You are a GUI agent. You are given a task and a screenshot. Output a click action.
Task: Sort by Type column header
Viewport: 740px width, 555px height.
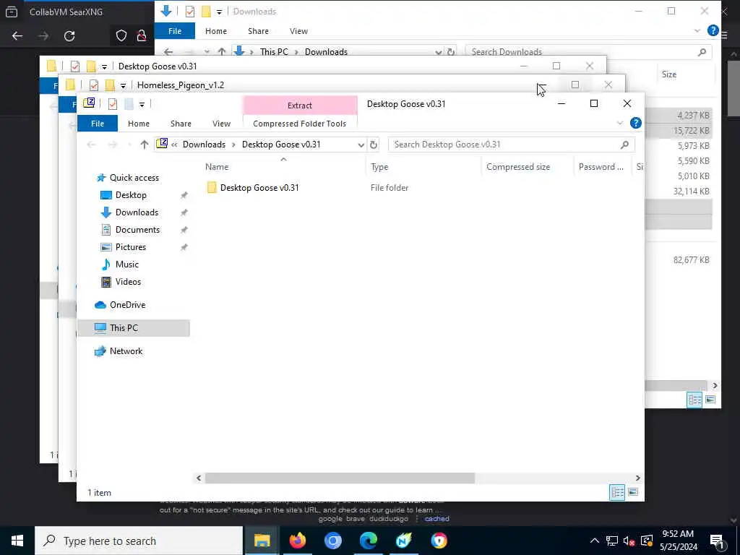[x=379, y=167]
